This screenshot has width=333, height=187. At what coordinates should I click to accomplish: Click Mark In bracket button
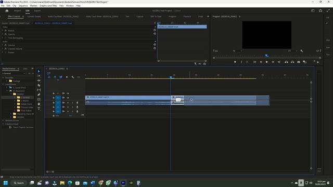(241, 62)
